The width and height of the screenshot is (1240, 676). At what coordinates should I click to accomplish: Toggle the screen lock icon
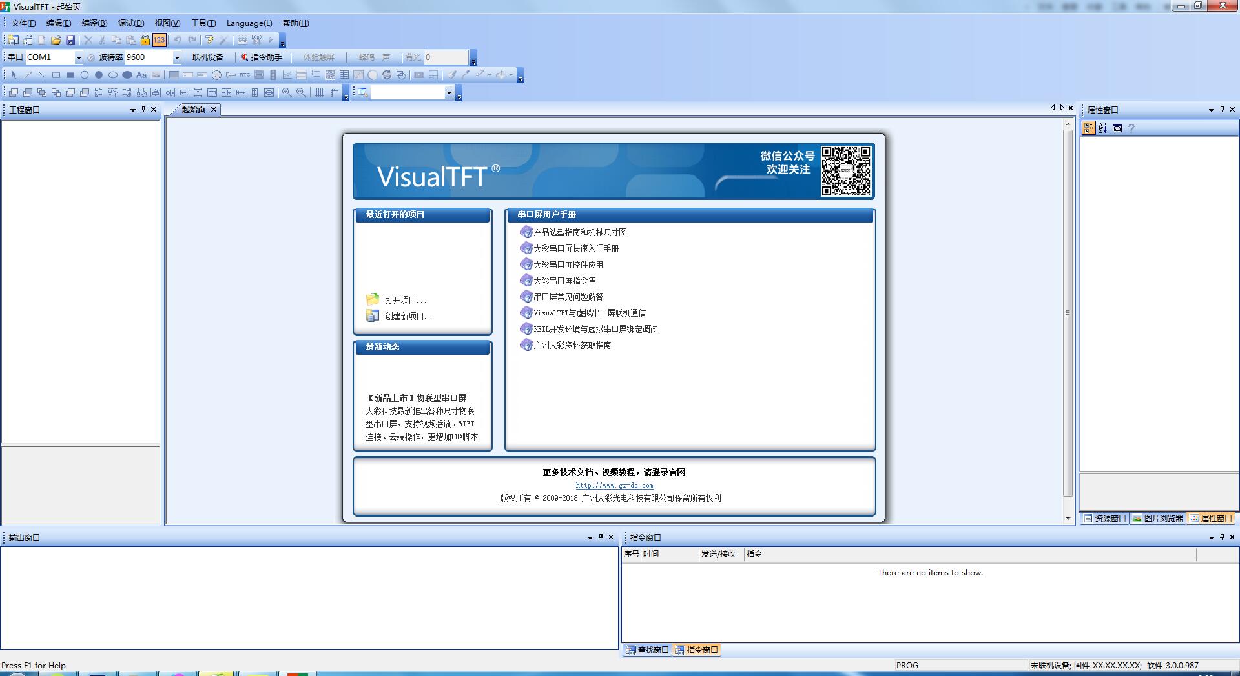click(145, 40)
